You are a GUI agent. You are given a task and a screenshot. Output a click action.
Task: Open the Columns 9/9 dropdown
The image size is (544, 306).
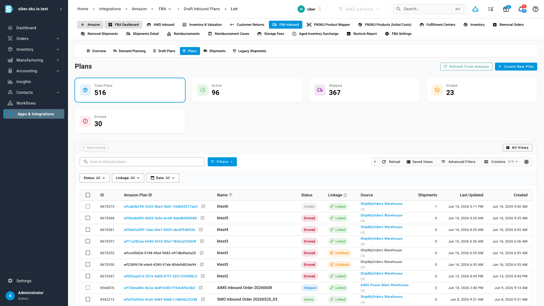point(501,162)
